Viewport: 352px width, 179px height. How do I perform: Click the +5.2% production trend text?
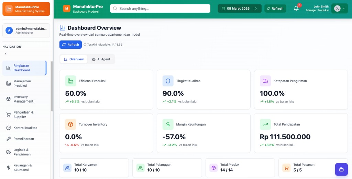75,102
